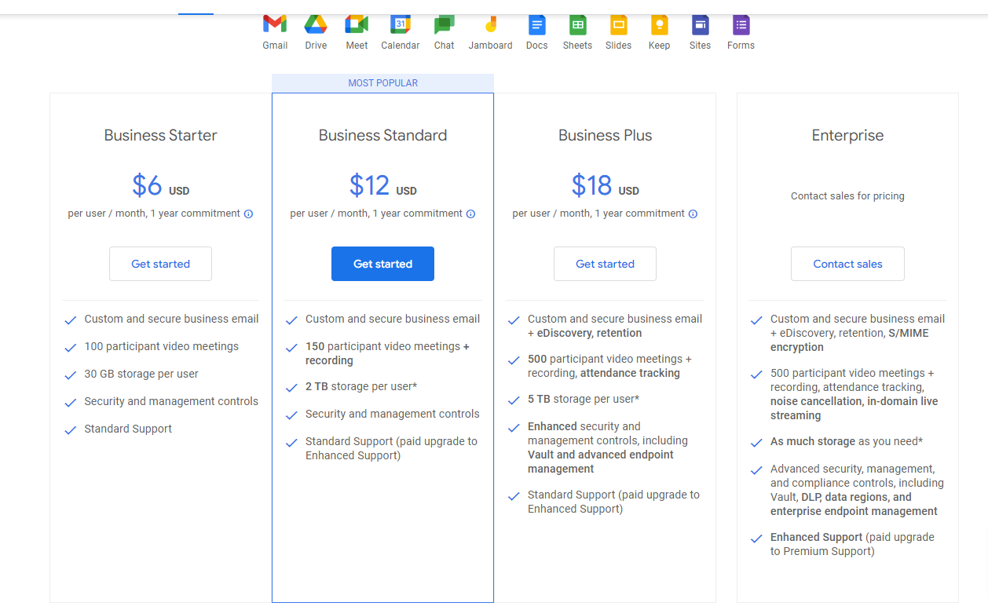The width and height of the screenshot is (988, 610).
Task: Click the info icon beside Business Plus pricing
Action: coord(693,213)
